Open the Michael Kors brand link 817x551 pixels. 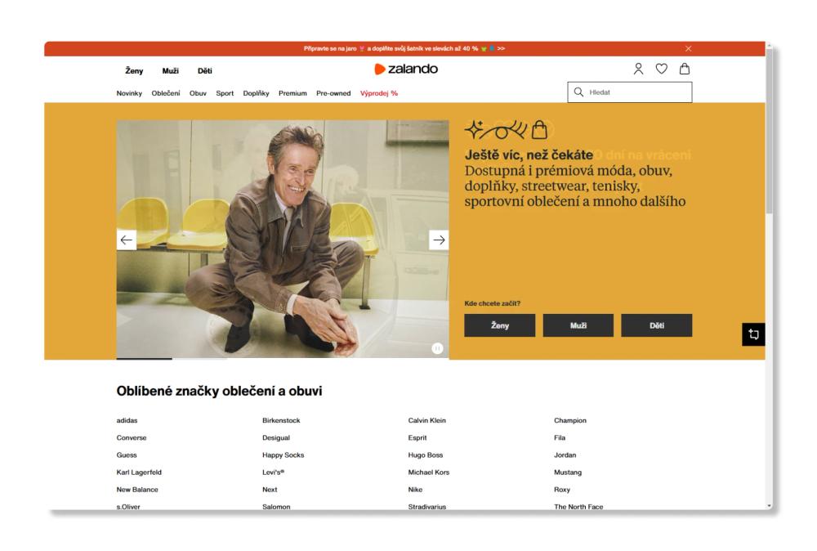428,473
